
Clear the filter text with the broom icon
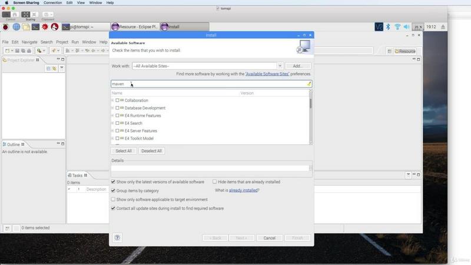(309, 84)
